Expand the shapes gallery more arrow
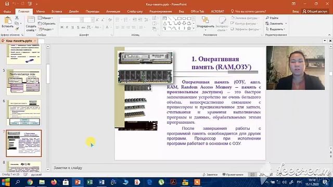Screen dimensions: 333x187 194,29
